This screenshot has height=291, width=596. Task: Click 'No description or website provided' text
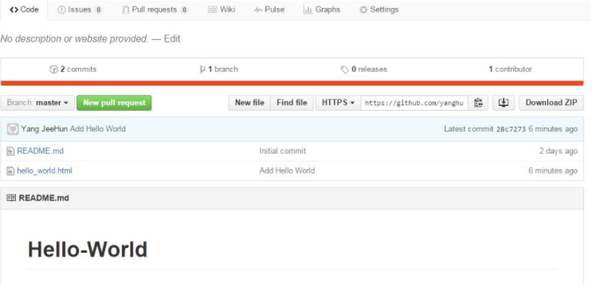pyautogui.click(x=74, y=39)
